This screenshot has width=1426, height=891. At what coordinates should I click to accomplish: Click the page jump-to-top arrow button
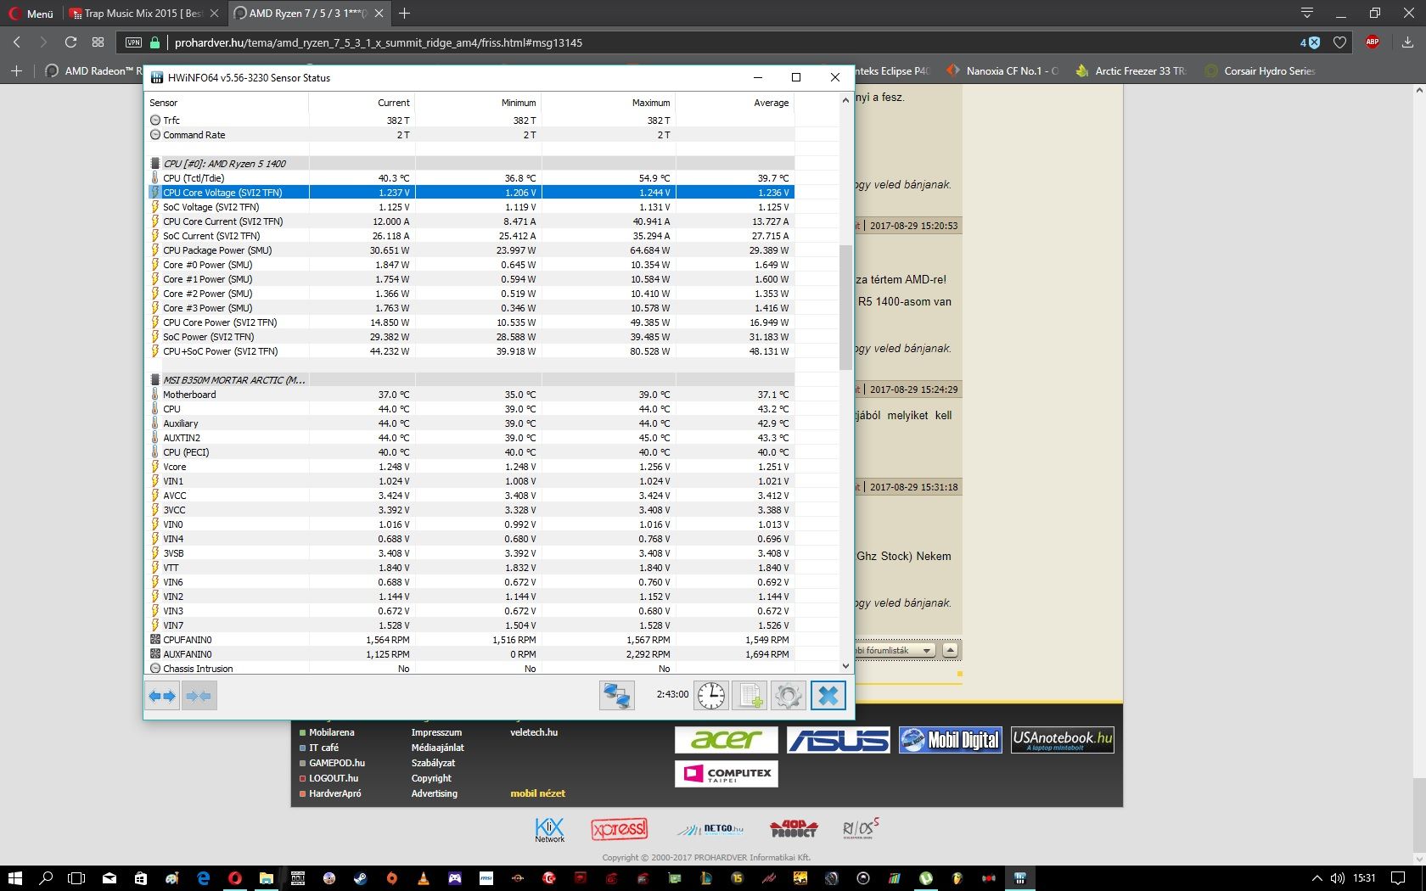pos(951,650)
